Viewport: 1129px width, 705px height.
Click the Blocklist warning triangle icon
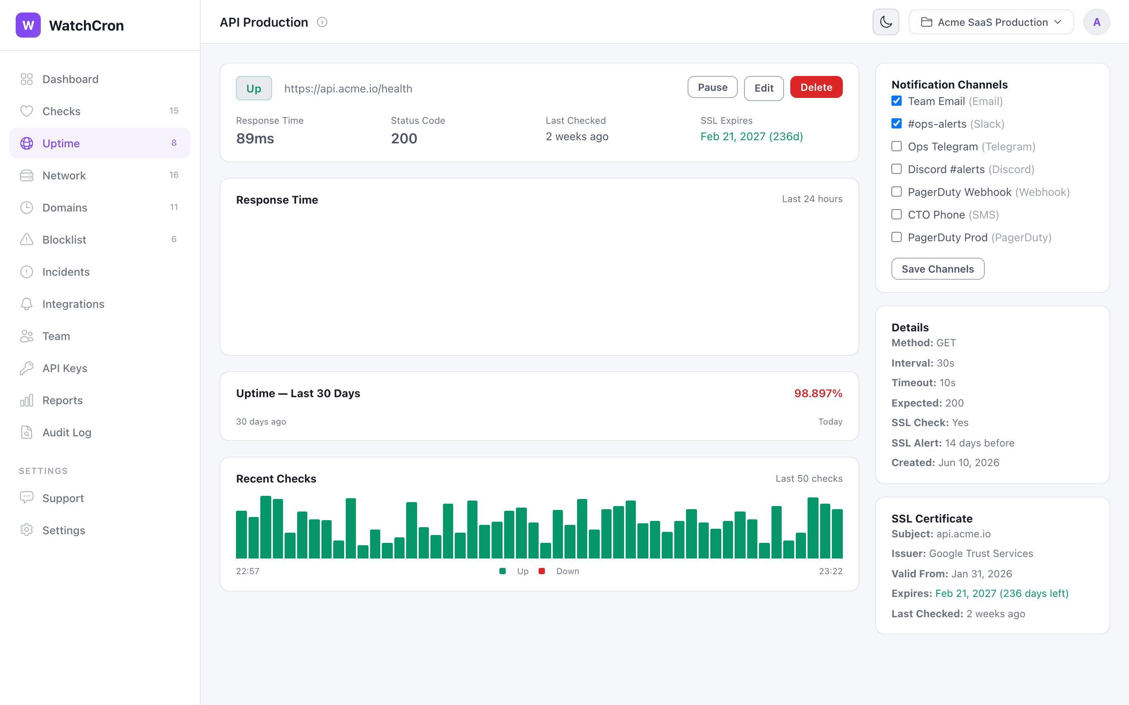click(x=27, y=240)
